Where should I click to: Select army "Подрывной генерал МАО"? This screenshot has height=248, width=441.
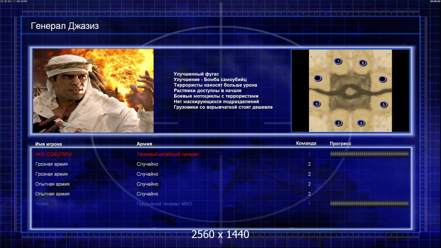164,204
